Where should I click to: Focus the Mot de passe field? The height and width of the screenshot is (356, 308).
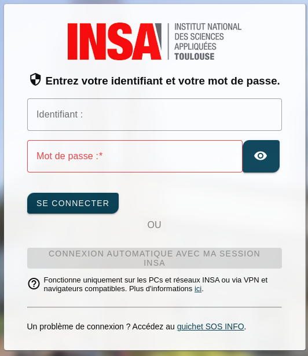coord(135,156)
